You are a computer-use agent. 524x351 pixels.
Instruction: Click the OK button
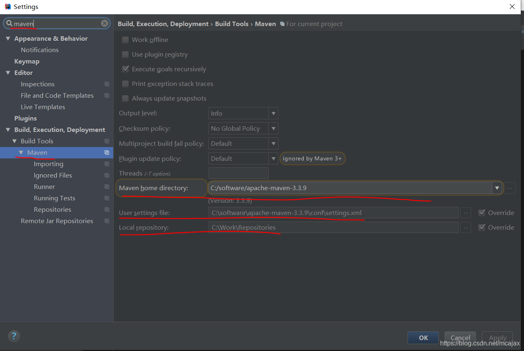tap(423, 338)
